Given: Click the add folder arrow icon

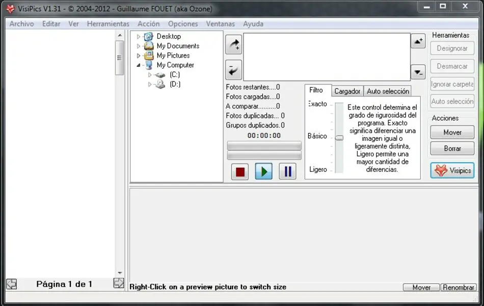Looking at the screenshot, I should coord(233,45).
